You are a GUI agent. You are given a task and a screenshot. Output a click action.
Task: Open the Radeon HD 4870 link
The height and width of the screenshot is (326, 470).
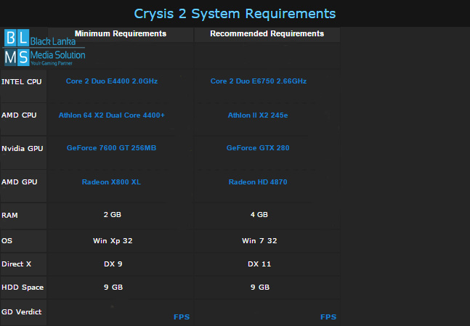(258, 182)
